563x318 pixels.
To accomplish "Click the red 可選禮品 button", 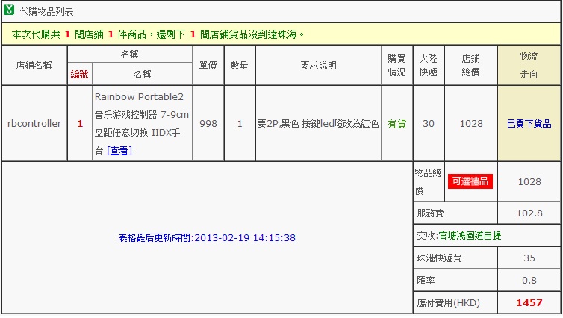I will point(470,181).
